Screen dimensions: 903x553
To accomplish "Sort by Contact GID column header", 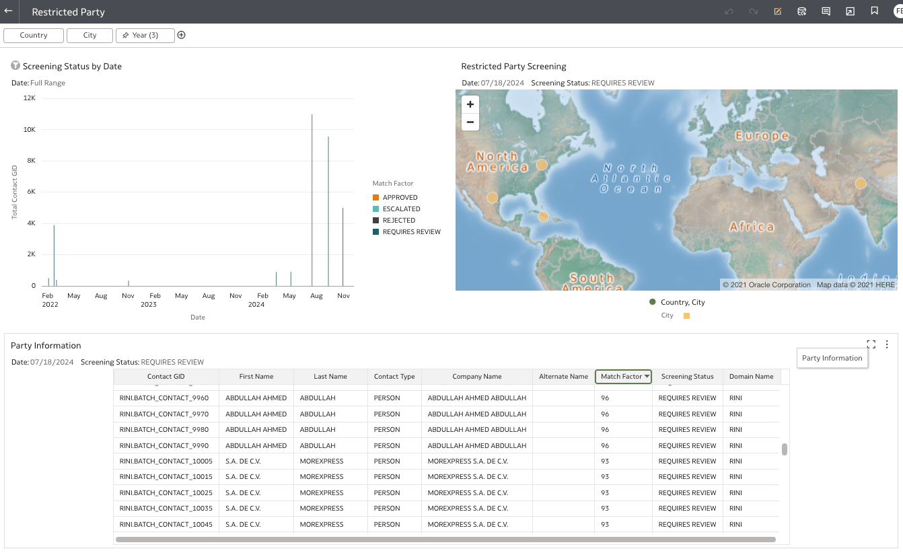I will click(x=166, y=377).
